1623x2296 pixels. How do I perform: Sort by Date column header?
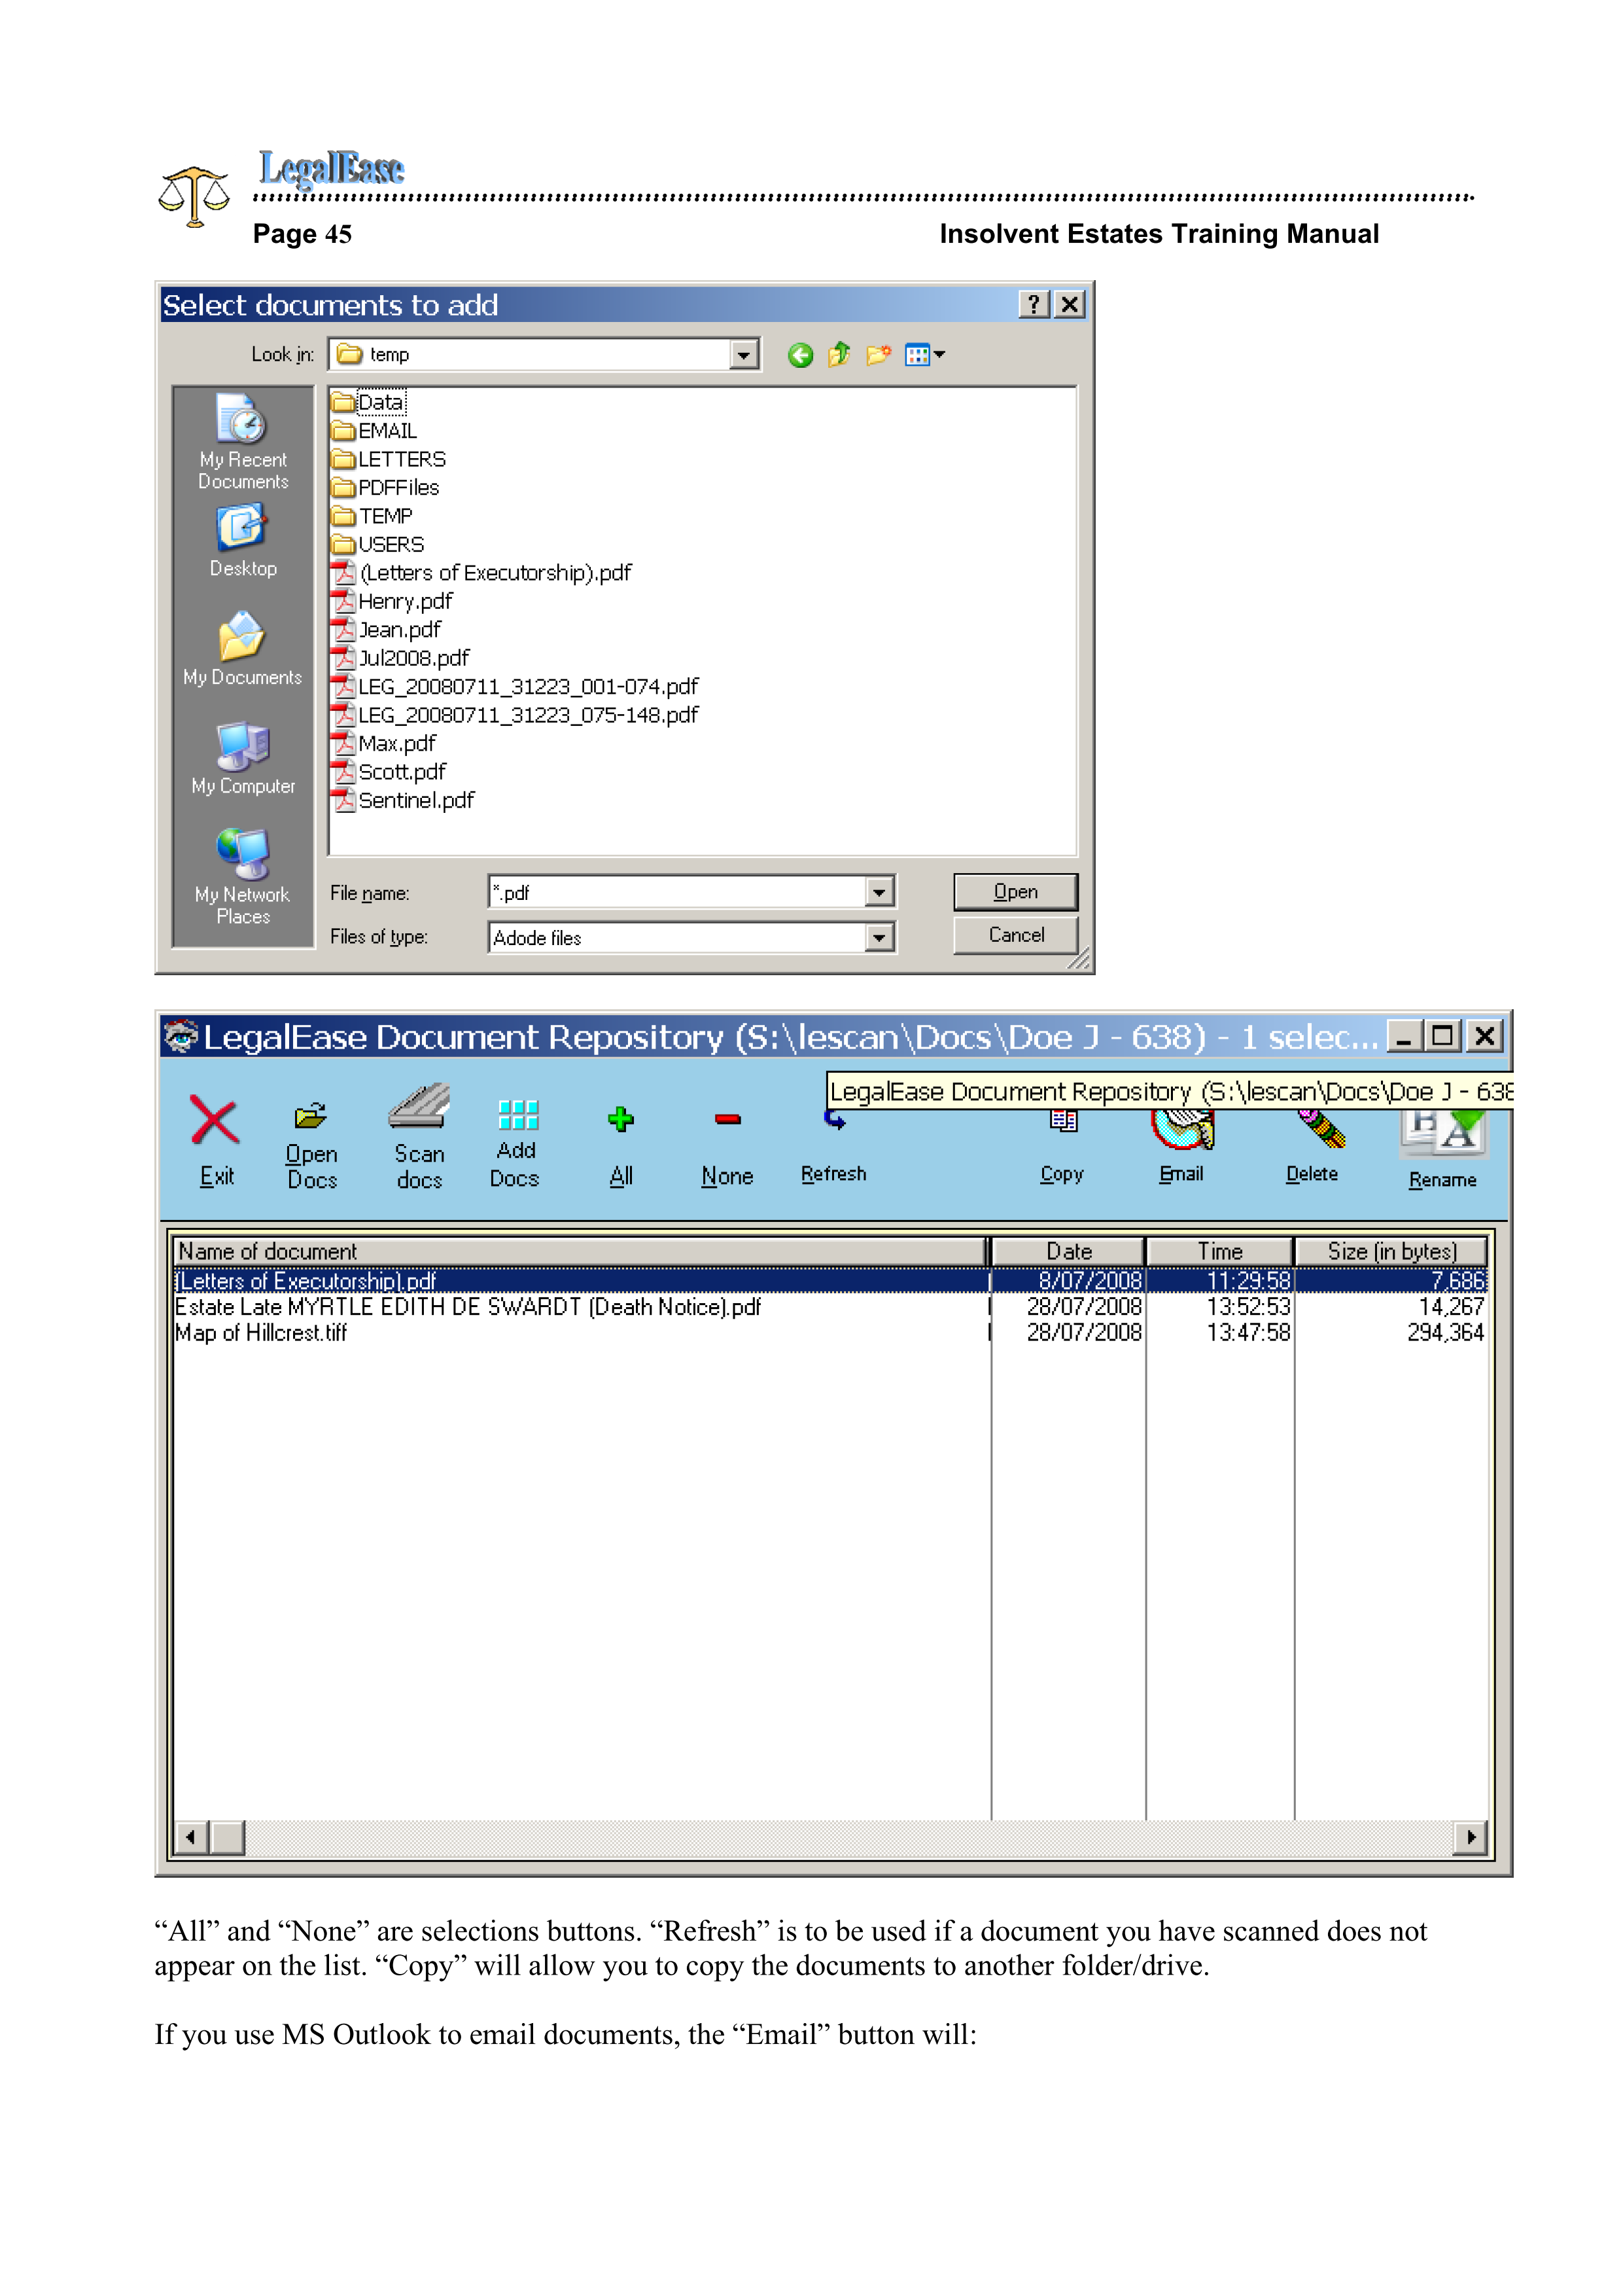(x=1068, y=1251)
